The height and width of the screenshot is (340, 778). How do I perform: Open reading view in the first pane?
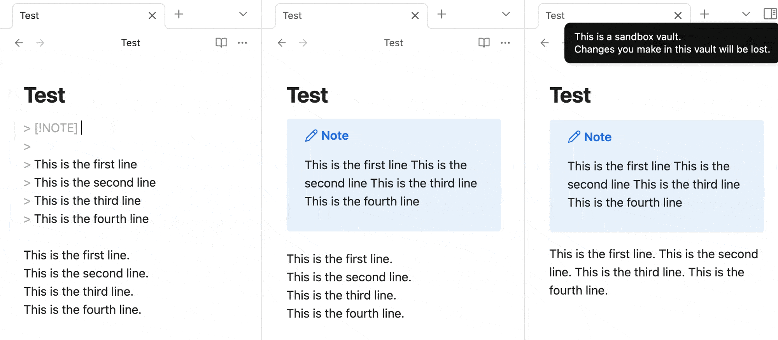(221, 43)
